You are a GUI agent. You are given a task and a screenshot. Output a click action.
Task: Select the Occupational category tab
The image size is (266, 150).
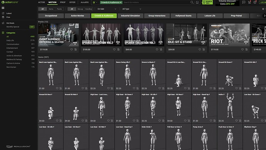[x=51, y=15]
